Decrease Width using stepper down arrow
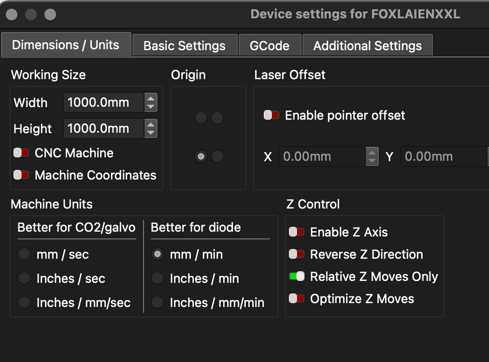The image size is (489, 362). tap(151, 106)
